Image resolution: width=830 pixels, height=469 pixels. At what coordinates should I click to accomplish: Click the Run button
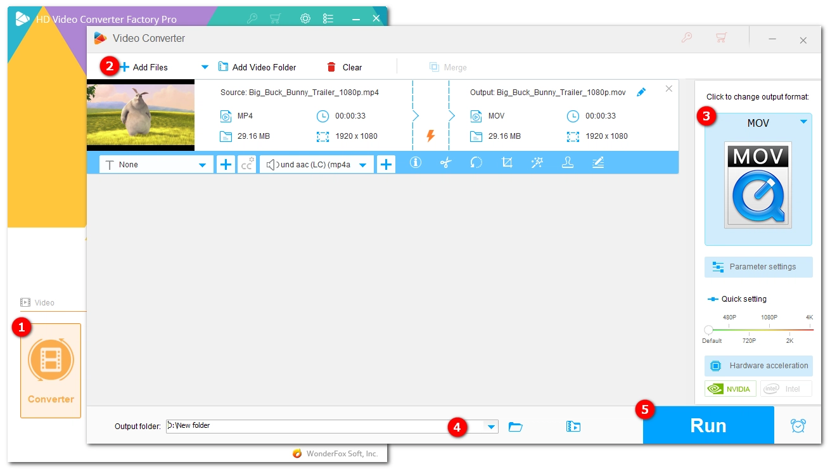click(708, 425)
